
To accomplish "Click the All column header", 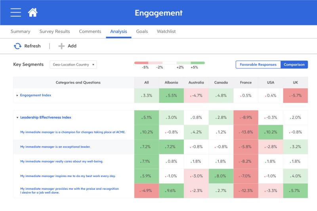I will (147, 82).
